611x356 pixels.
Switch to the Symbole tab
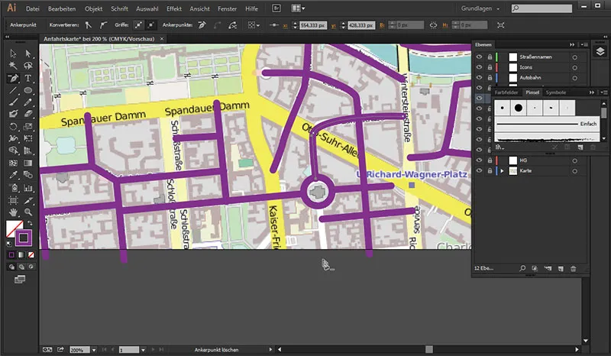point(555,92)
